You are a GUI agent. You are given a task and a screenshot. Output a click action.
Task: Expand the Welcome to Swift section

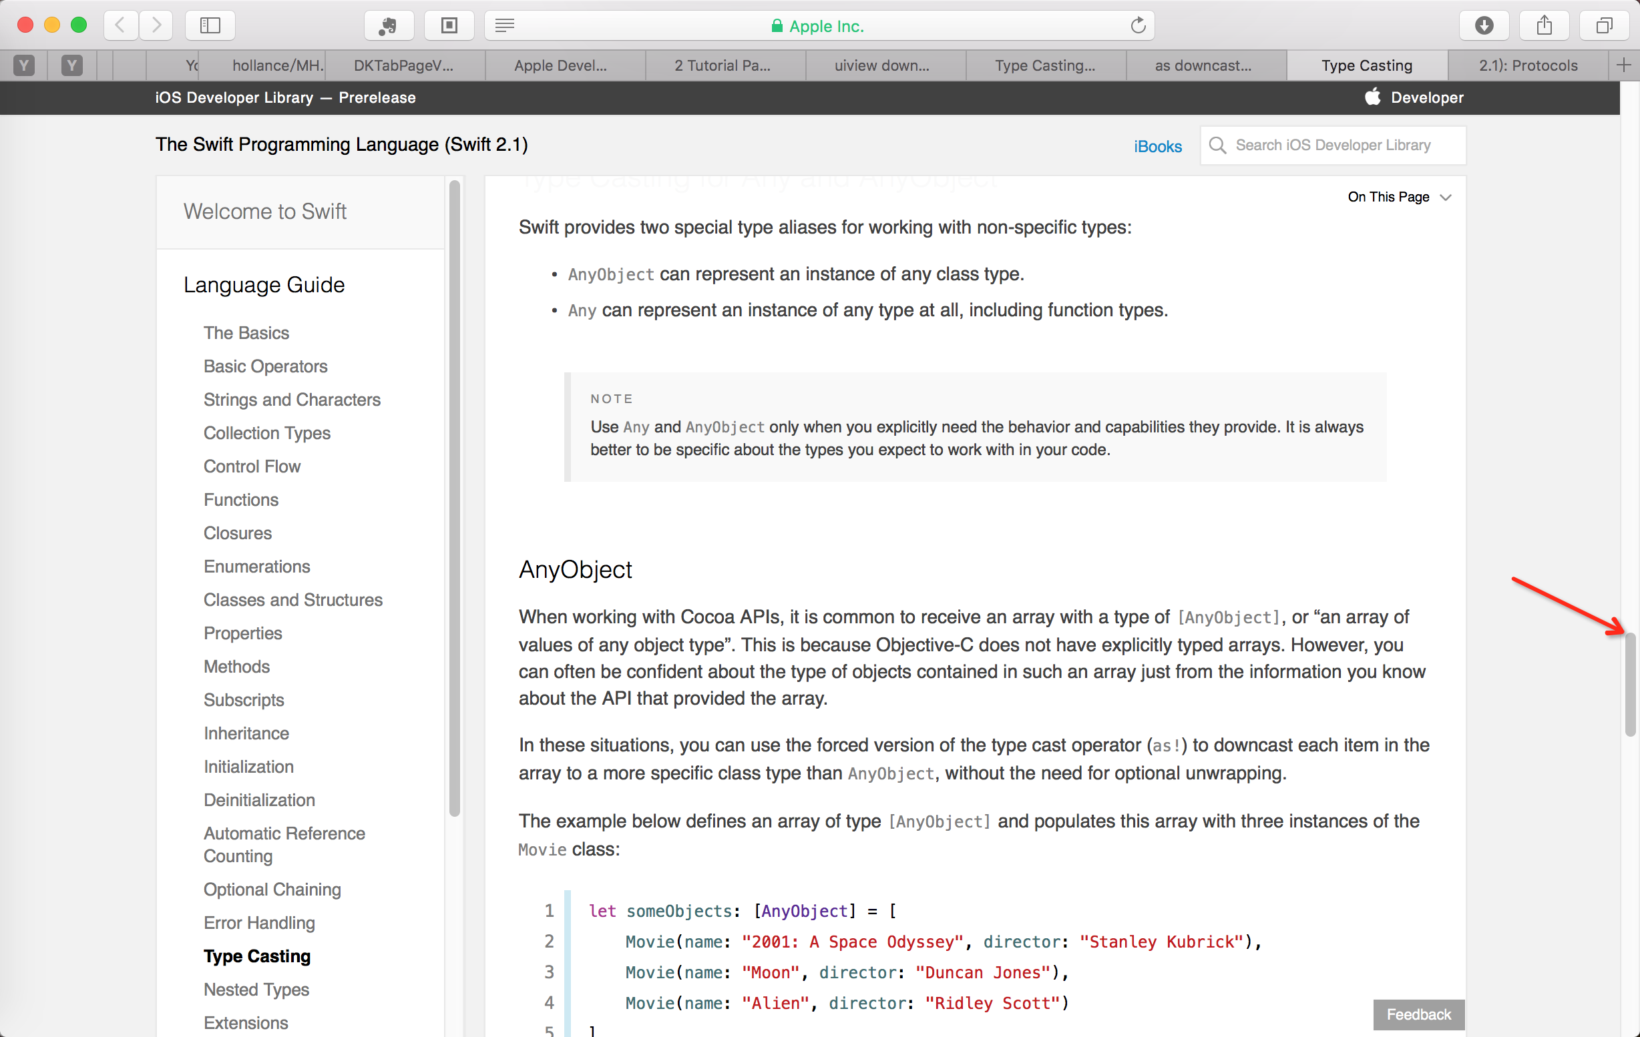[x=264, y=211]
